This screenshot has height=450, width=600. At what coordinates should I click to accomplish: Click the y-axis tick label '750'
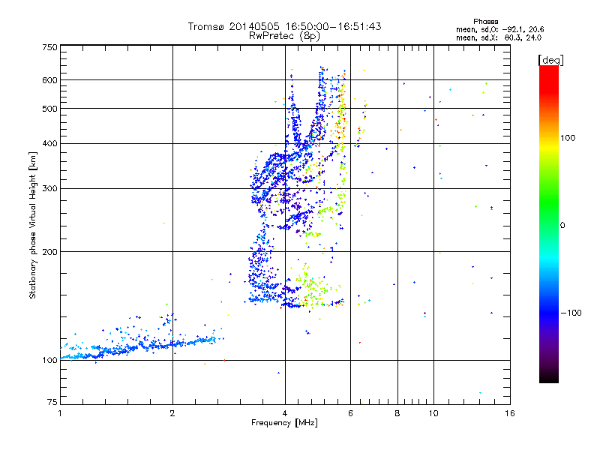click(49, 47)
